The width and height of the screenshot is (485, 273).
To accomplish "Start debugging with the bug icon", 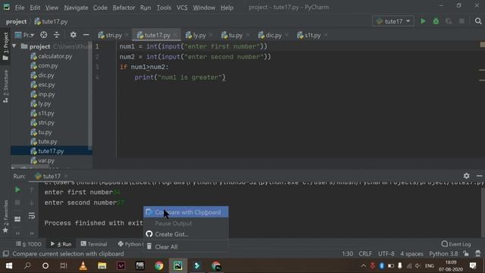I will 436,21.
